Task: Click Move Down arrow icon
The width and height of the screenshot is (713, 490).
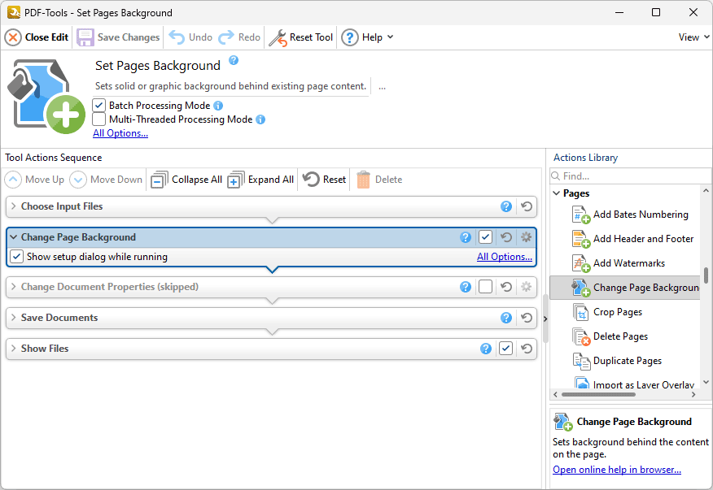Action: tap(78, 180)
